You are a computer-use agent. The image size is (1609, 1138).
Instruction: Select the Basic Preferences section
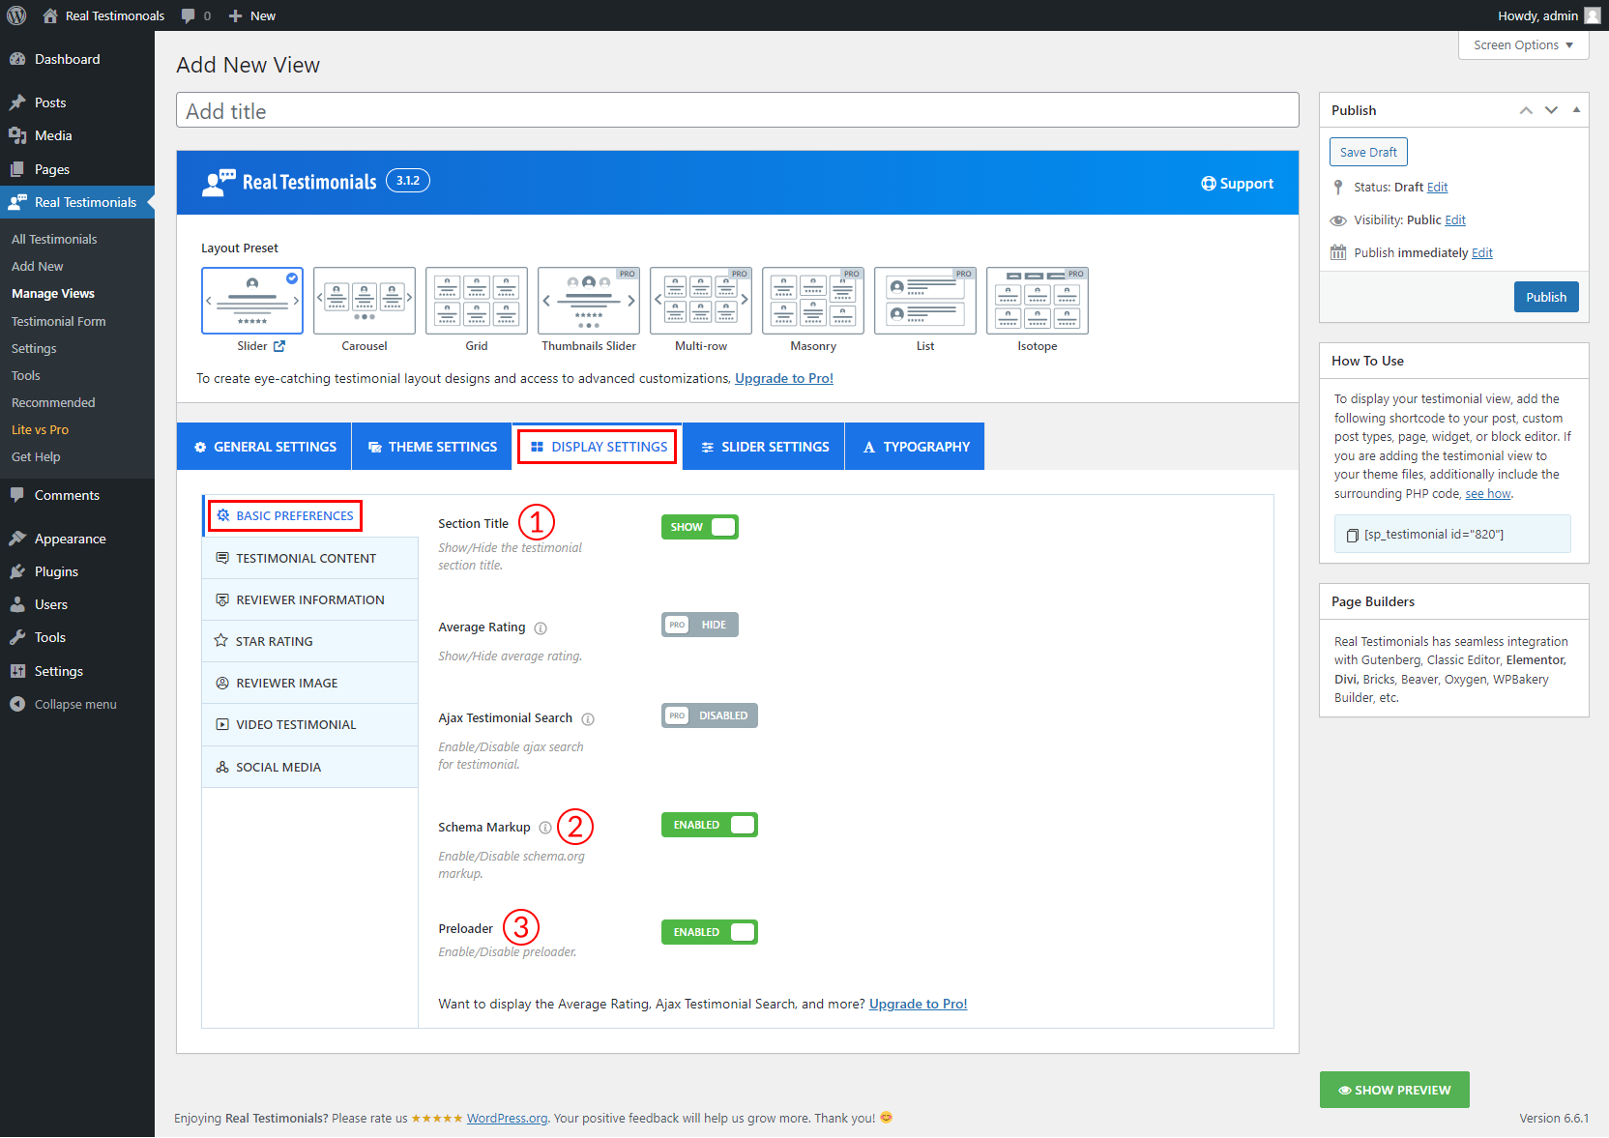tap(310, 516)
